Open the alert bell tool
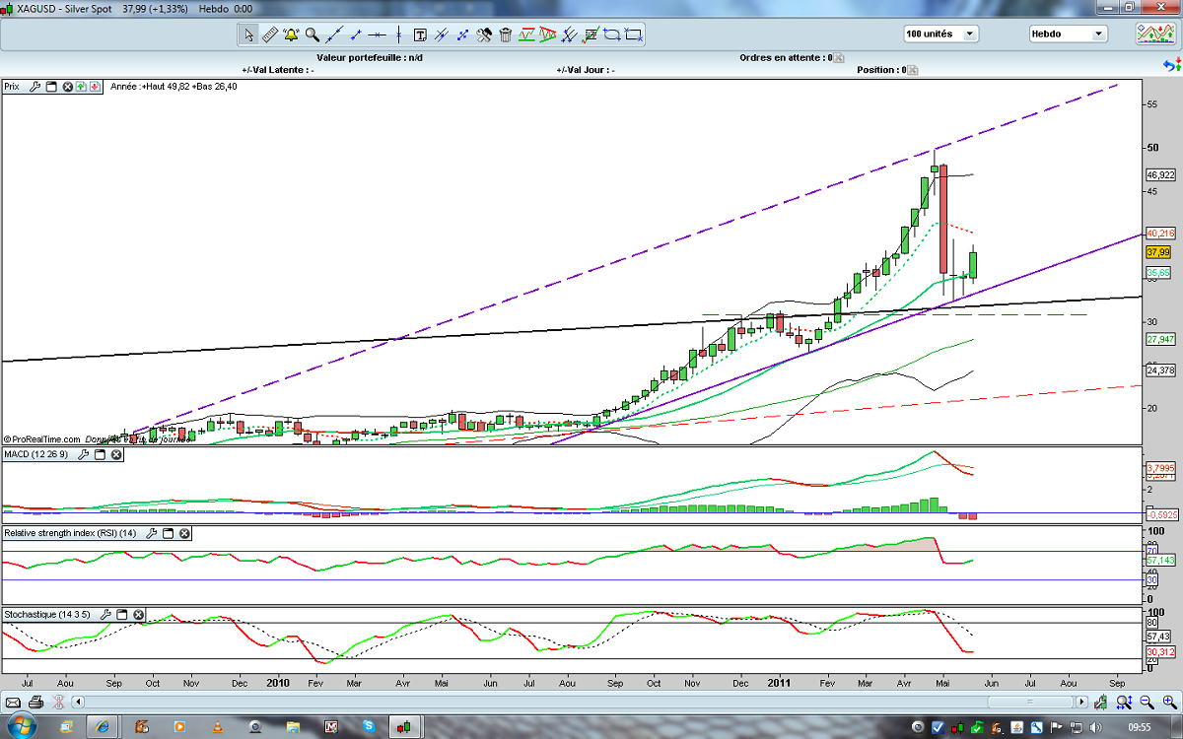This screenshot has width=1183, height=739. coord(291,34)
